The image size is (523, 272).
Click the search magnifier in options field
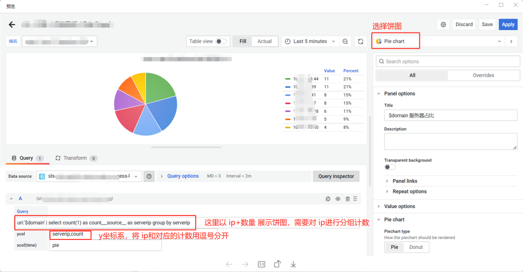382,61
